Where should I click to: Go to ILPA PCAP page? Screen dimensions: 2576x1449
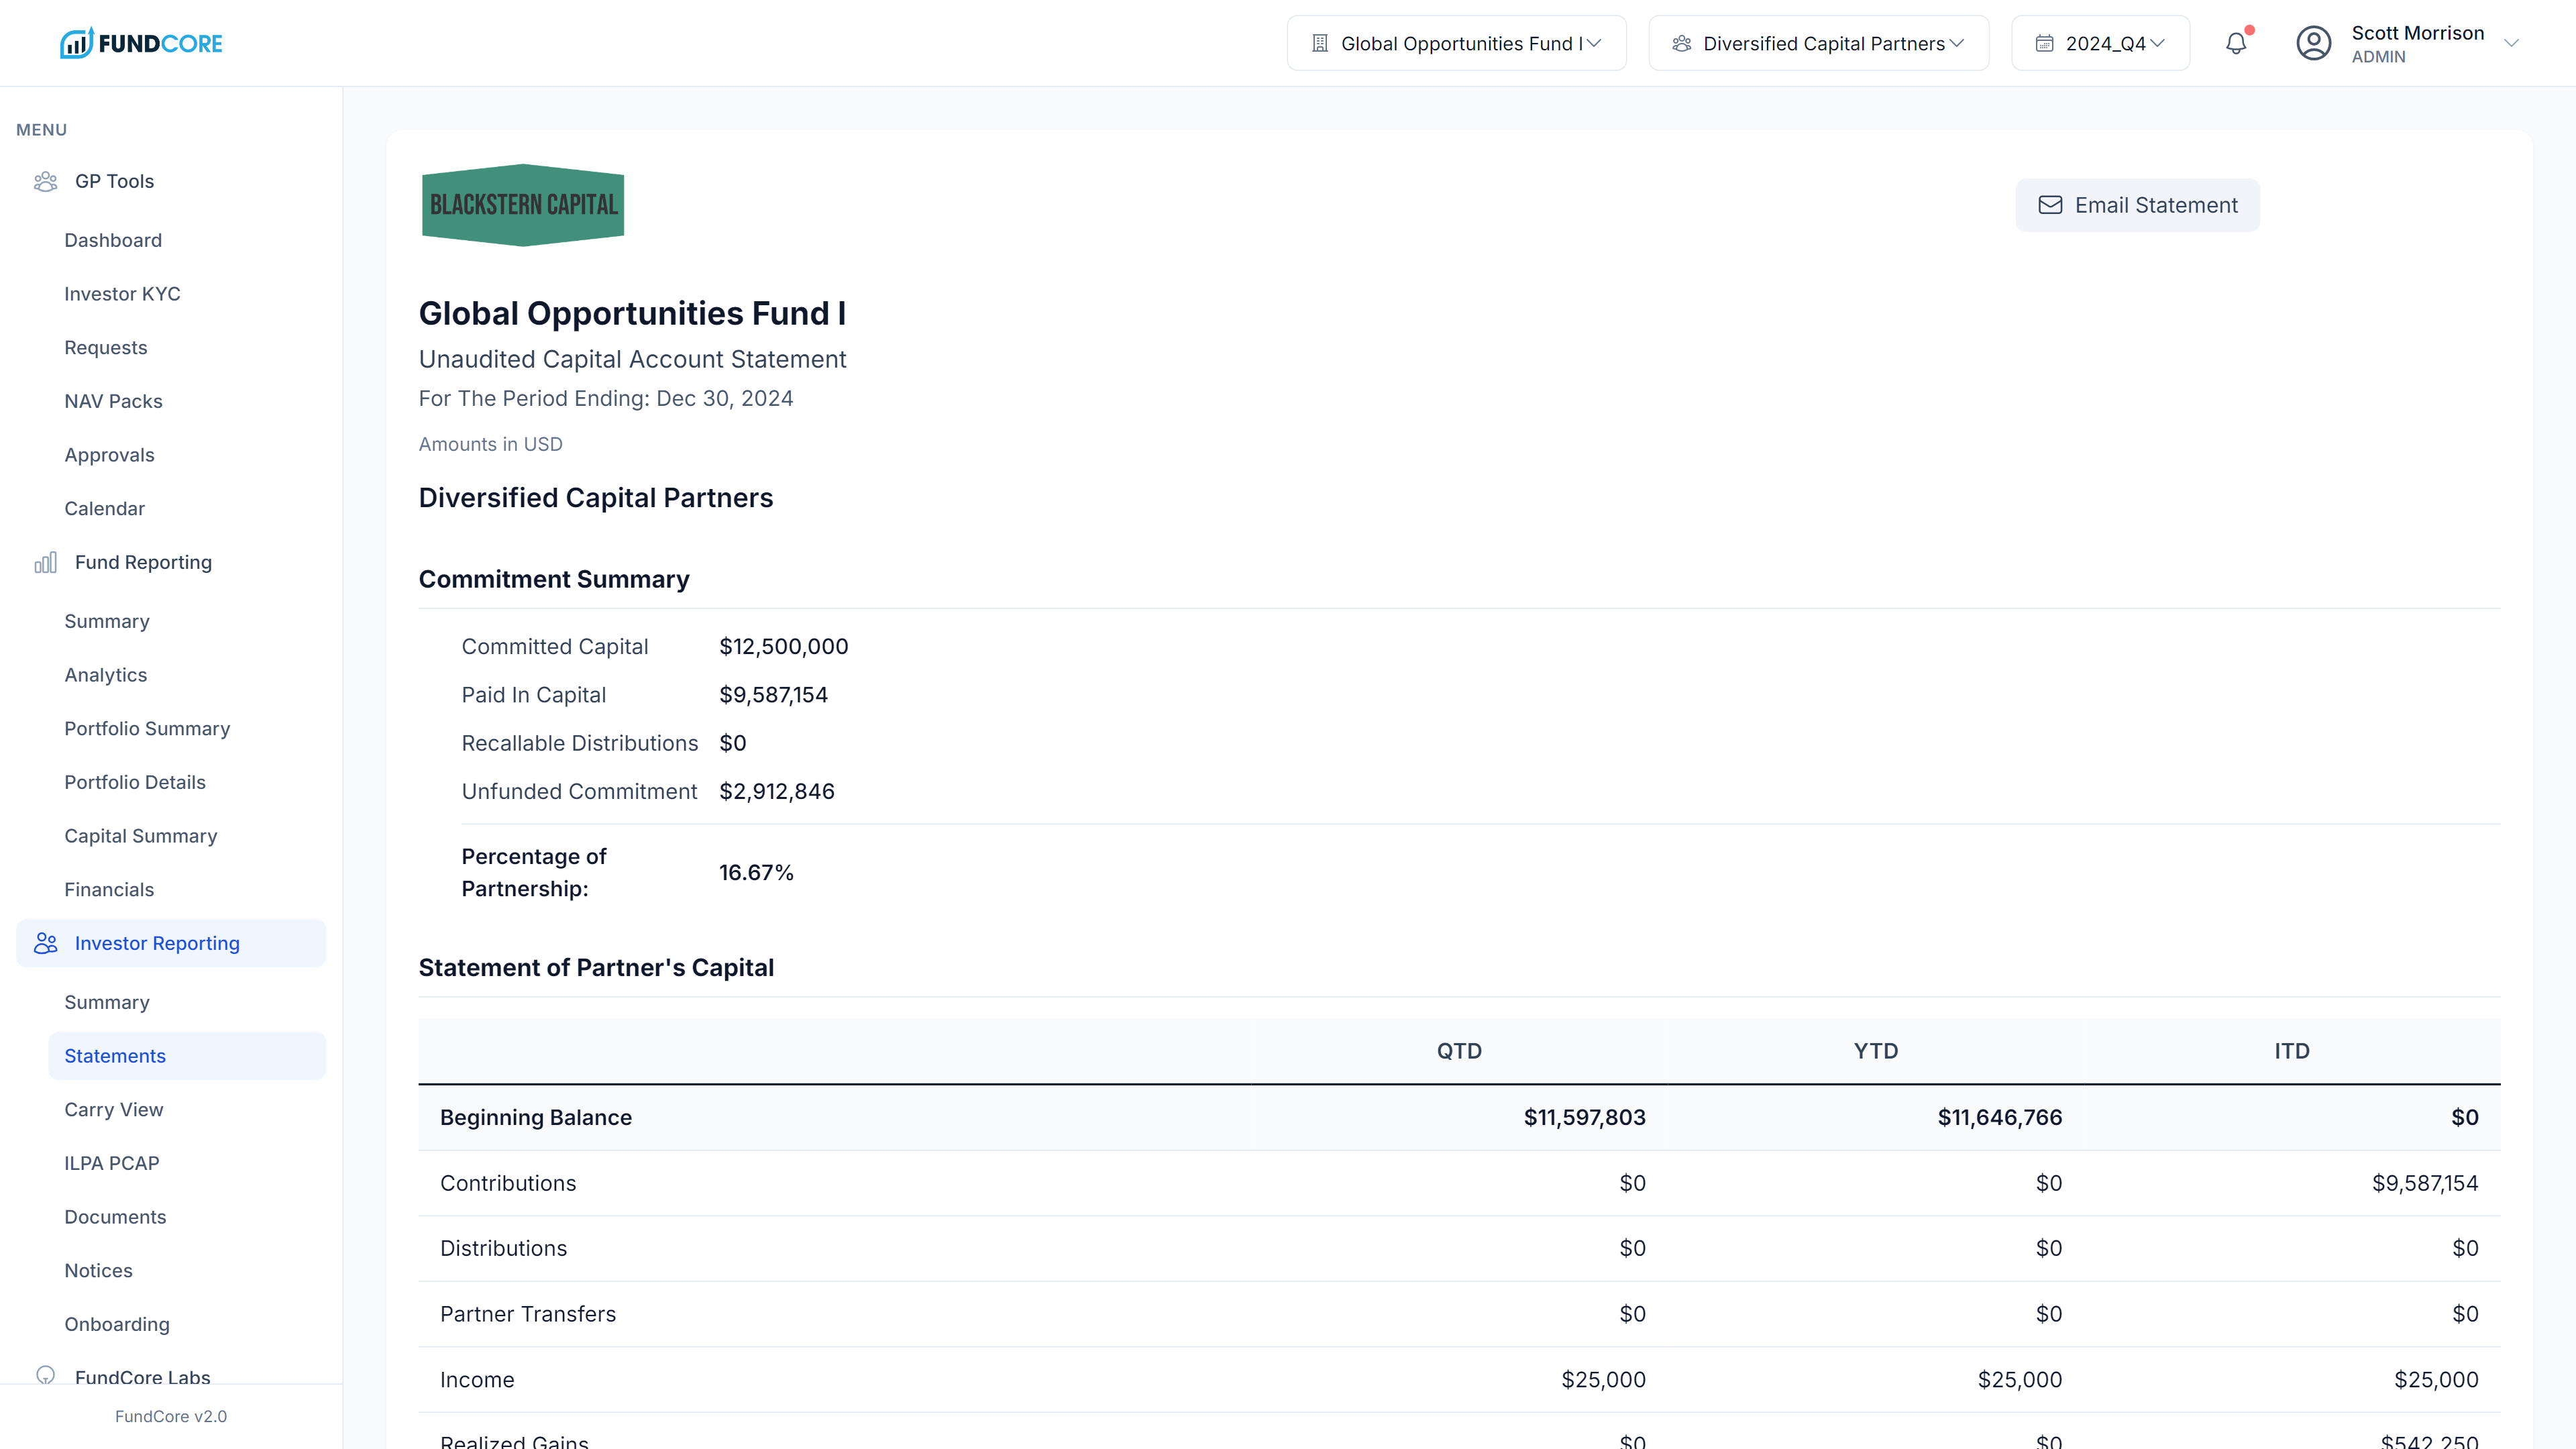point(112,1163)
